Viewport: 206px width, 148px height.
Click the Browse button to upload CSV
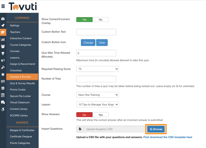156,129
